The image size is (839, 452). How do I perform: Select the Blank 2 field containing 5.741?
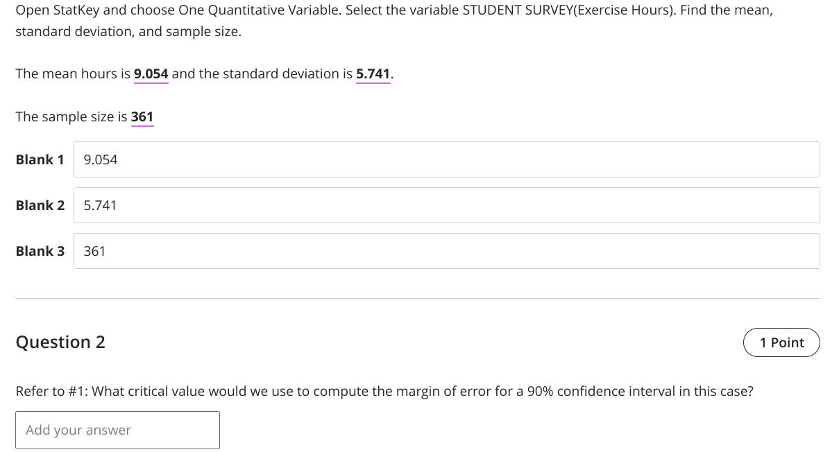click(446, 205)
